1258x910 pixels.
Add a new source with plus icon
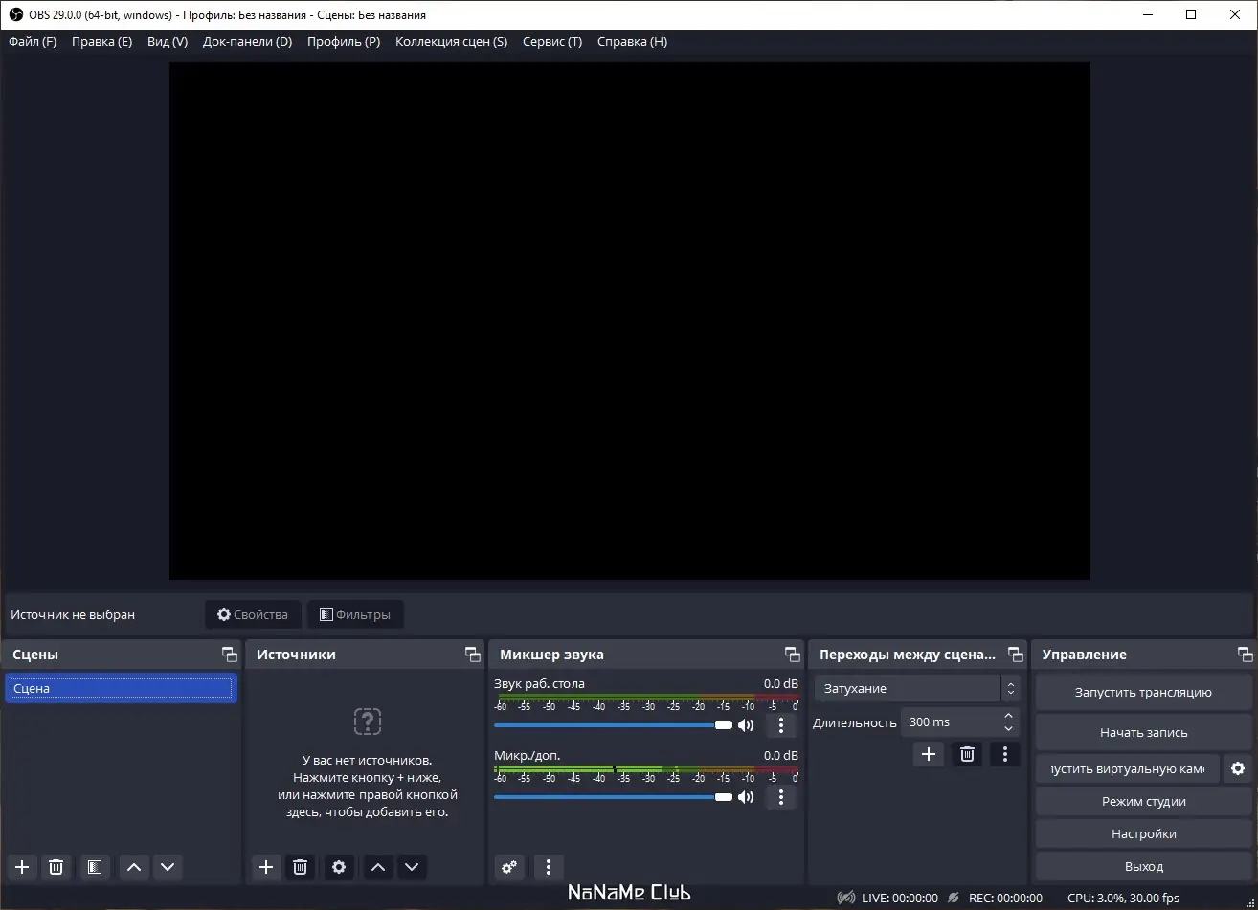coord(266,867)
